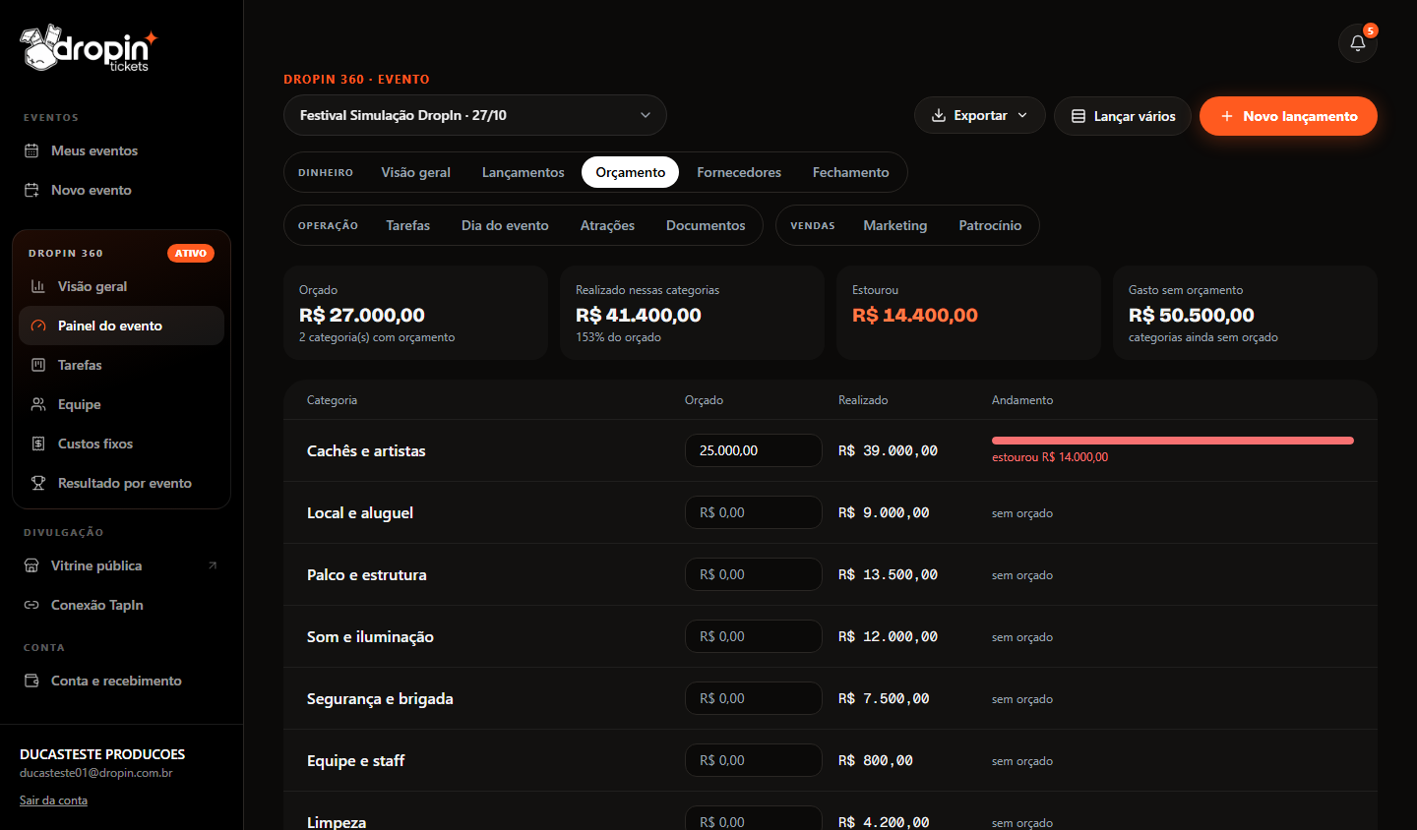Click the download icon in Exportar

click(939, 116)
